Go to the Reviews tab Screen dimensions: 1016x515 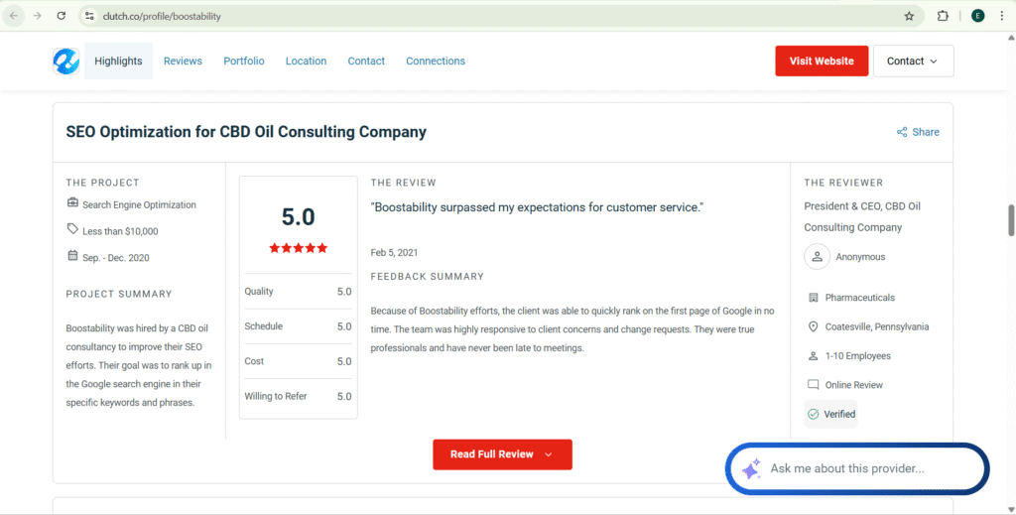(x=183, y=61)
